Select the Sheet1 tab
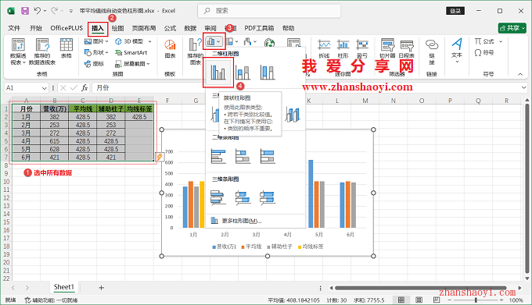This screenshot has height=305, width=532. pyautogui.click(x=64, y=287)
